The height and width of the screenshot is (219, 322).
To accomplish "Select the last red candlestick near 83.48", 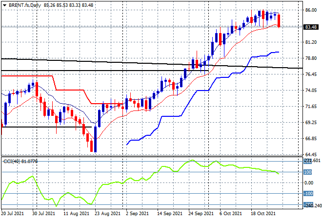I will (x=279, y=21).
